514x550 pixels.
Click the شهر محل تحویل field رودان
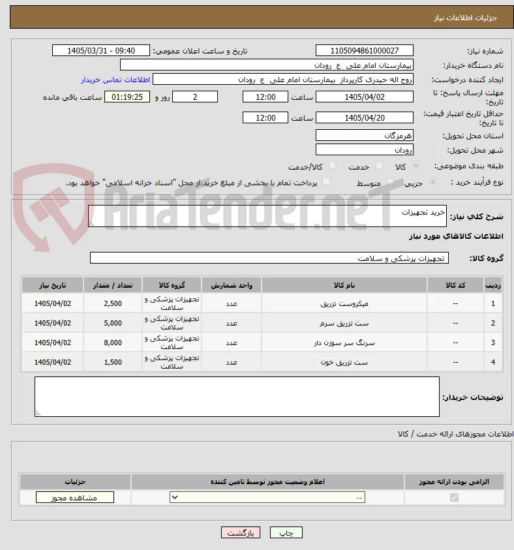pos(364,150)
